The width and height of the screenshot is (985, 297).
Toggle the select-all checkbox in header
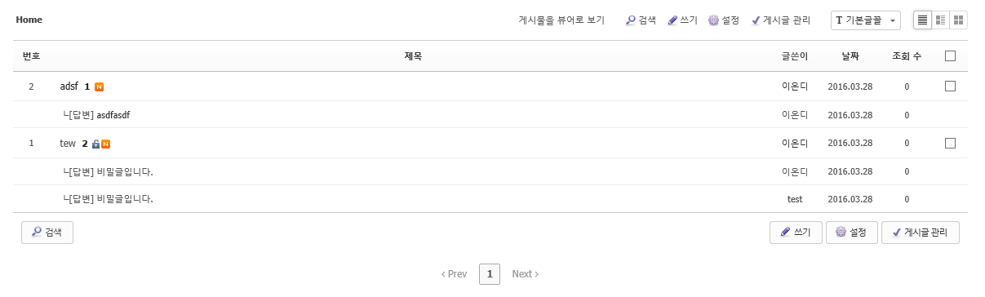click(x=950, y=56)
